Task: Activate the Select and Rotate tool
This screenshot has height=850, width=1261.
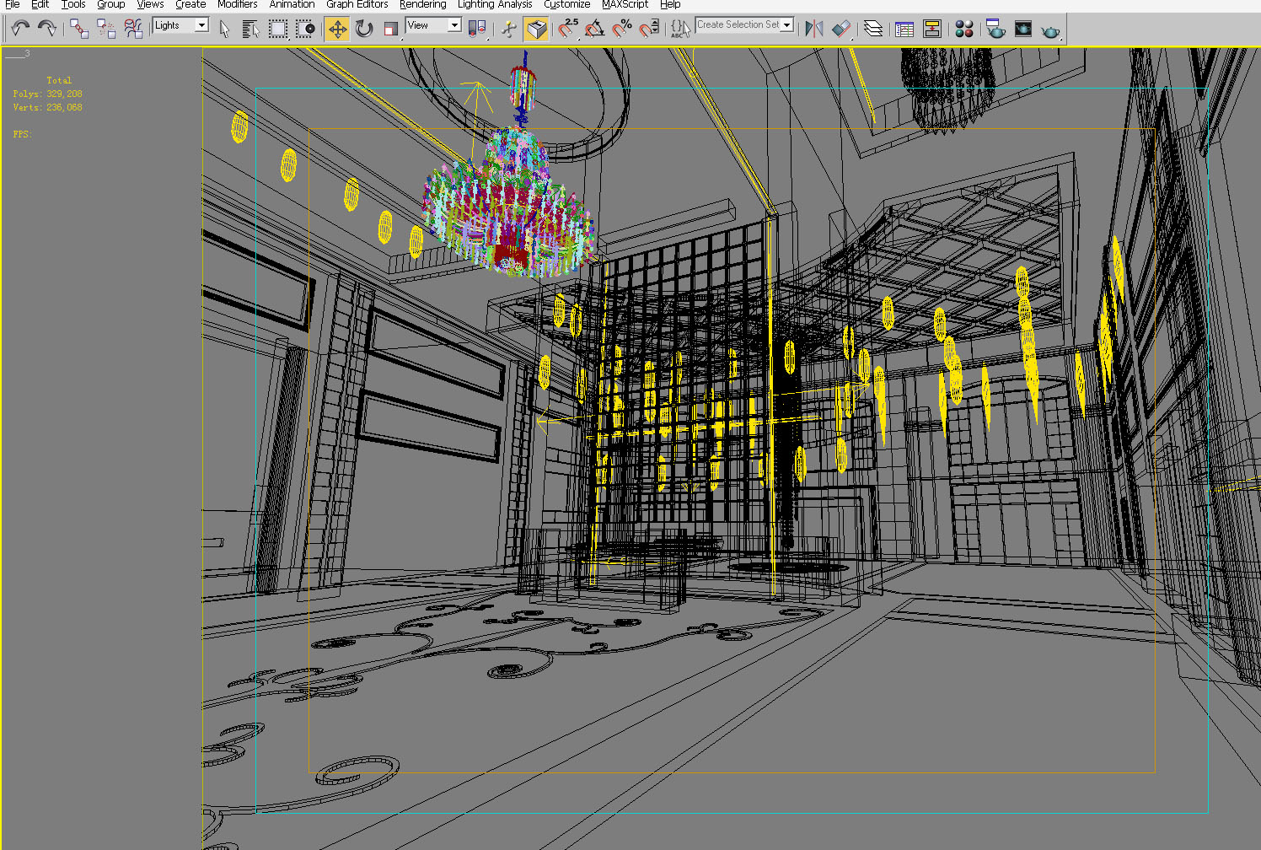Action: [363, 28]
